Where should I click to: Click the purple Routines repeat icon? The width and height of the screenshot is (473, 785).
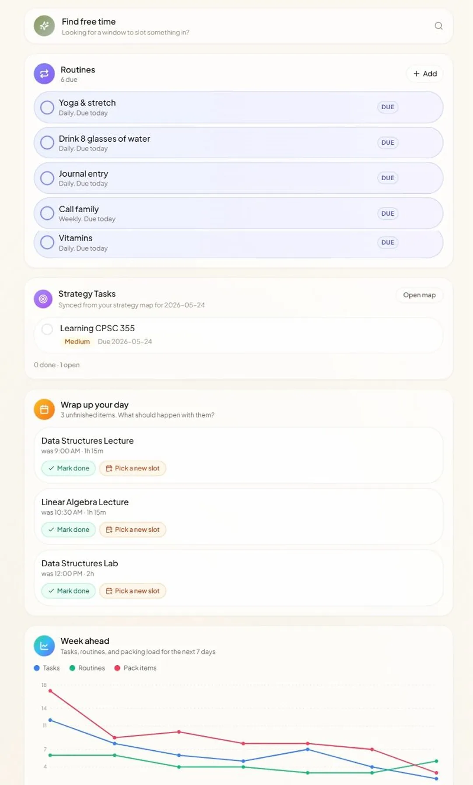(x=44, y=74)
